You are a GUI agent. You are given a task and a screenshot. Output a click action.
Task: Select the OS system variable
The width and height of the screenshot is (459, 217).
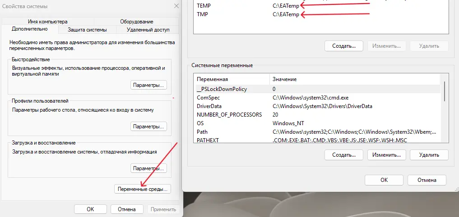coord(317,123)
